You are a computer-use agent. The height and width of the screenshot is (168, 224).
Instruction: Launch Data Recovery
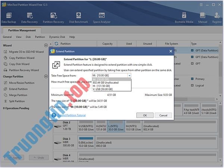point(29,18)
